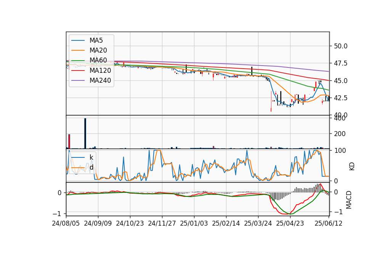The width and height of the screenshot is (366, 263).
Task: Click the 25/06/12 date axis label
Action: [329, 223]
